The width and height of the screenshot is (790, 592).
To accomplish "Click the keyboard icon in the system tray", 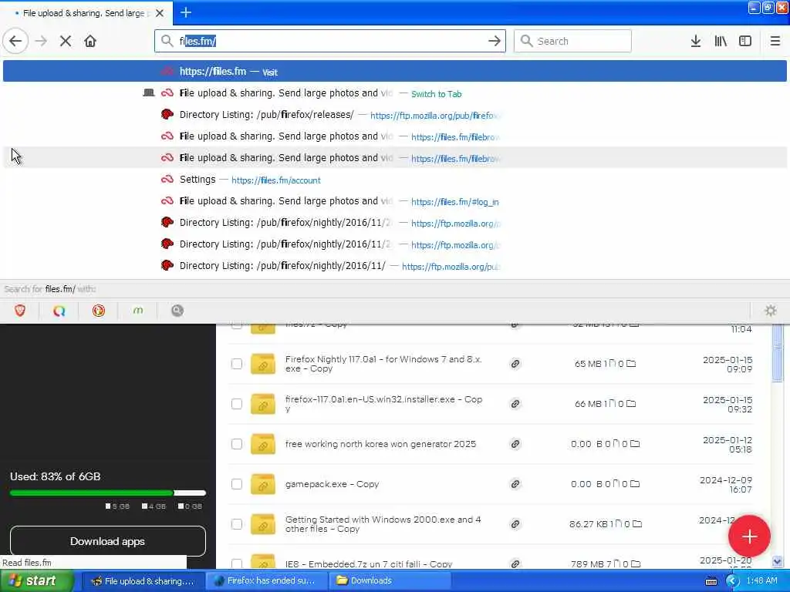I will (711, 581).
